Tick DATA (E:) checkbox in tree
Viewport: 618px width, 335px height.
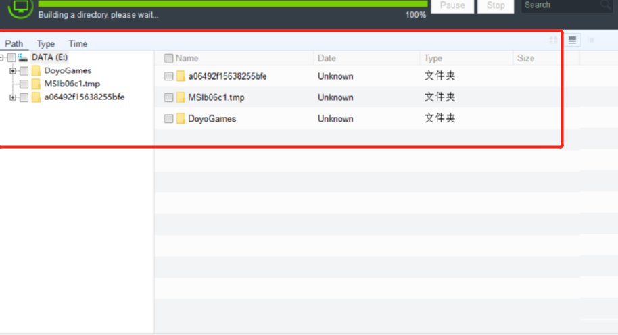point(11,57)
